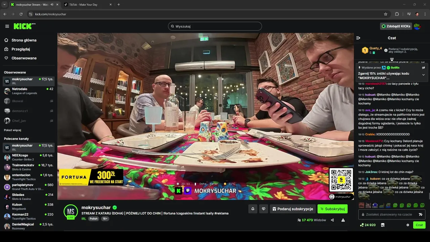This screenshot has height=242, width=430.
Task: Select Netrodalo in followed channels
Action: (x=29, y=91)
